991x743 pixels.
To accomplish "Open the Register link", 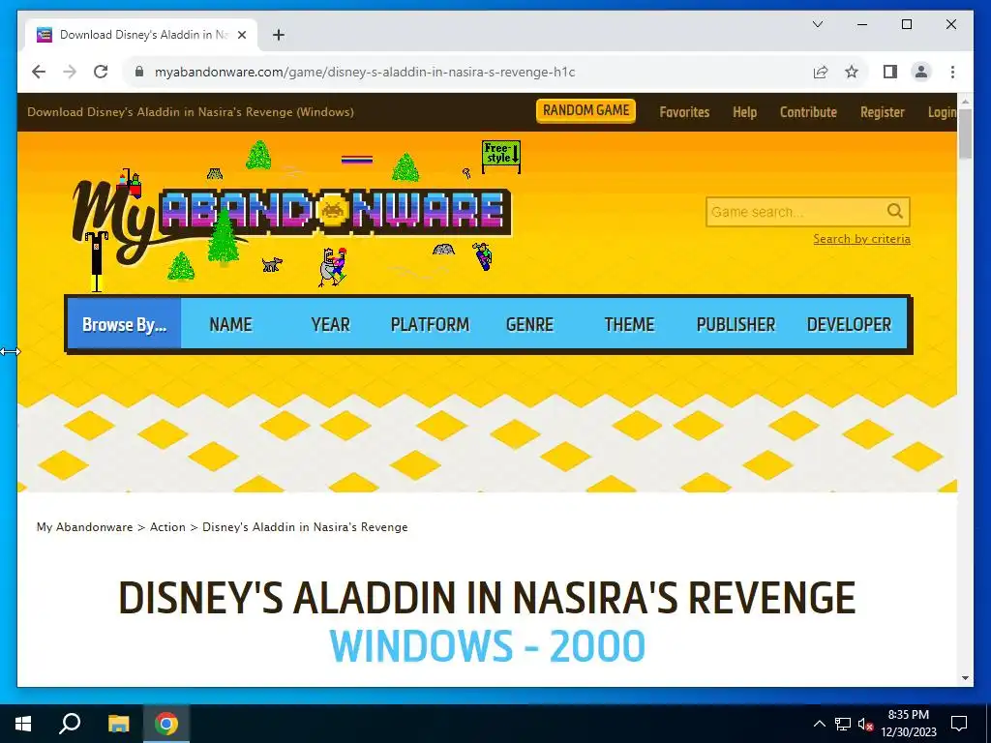I will pos(883,112).
